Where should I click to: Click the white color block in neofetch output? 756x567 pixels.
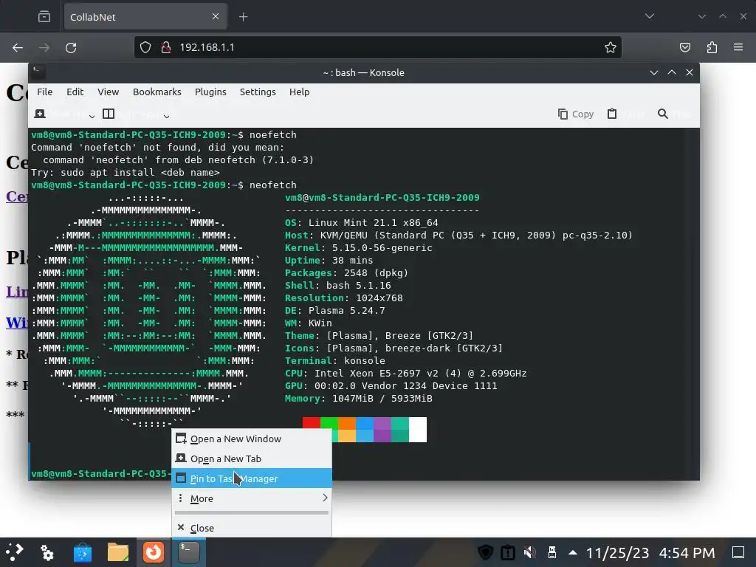point(418,430)
